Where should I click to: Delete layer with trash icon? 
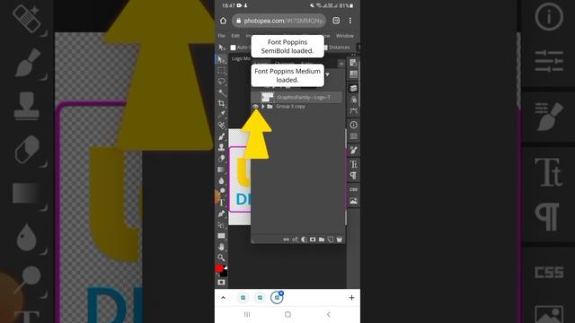point(340,240)
